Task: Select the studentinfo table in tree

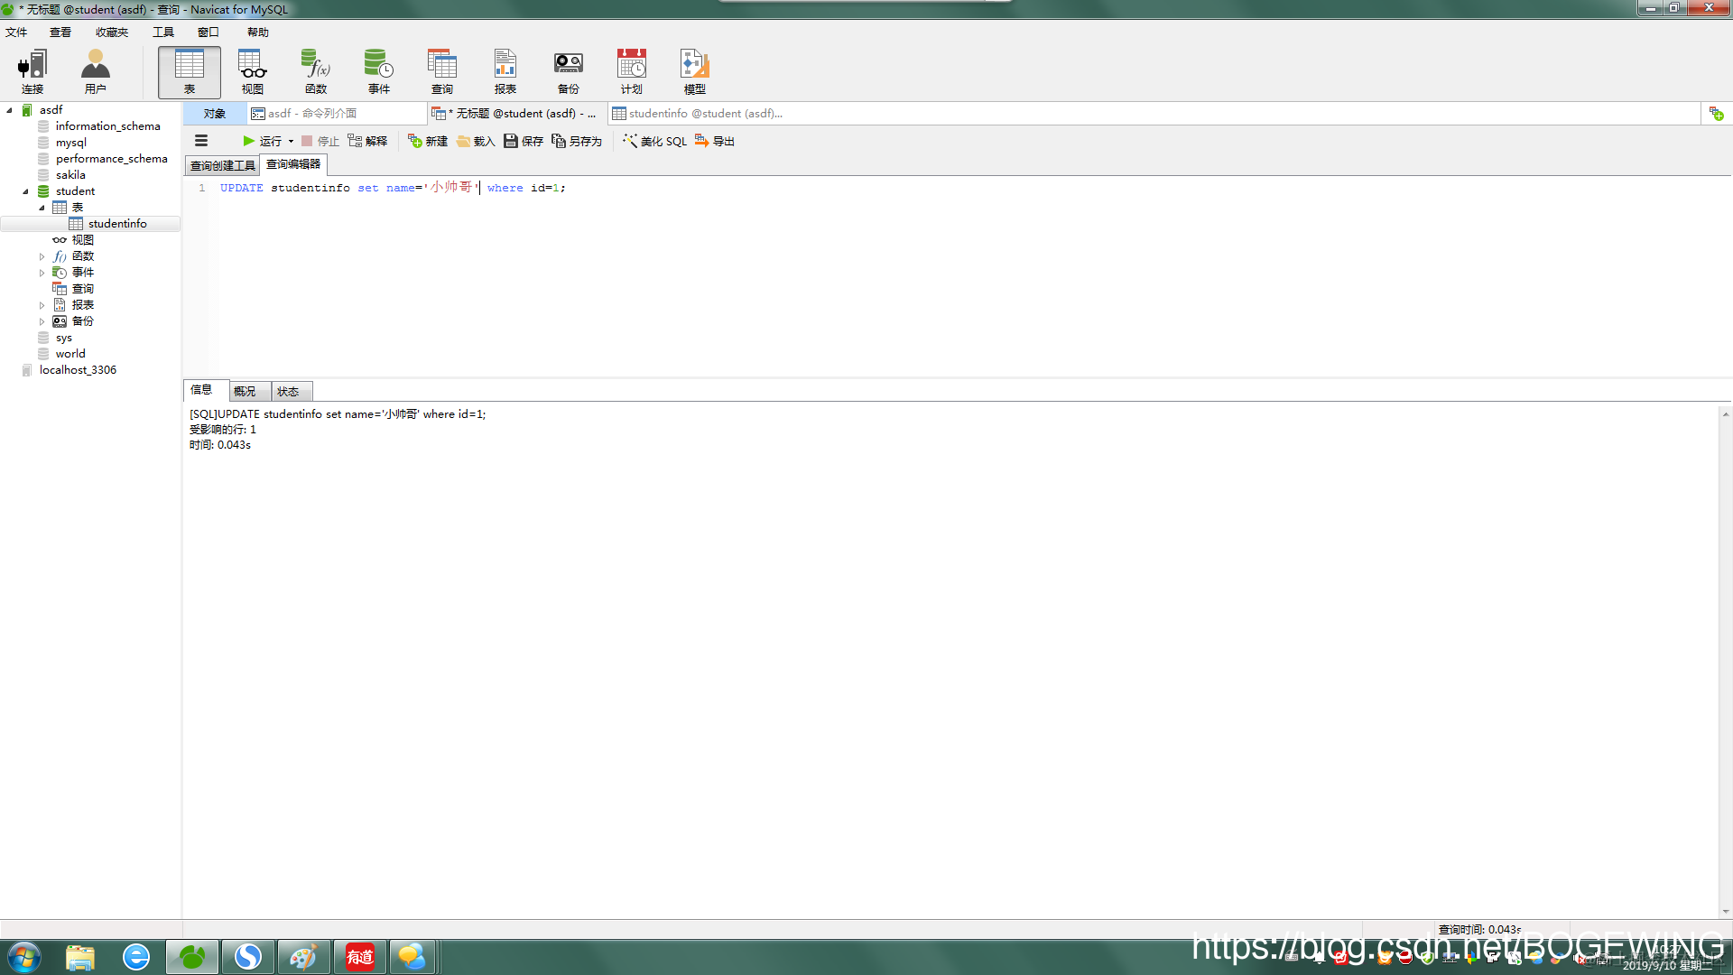Action: pos(116,224)
